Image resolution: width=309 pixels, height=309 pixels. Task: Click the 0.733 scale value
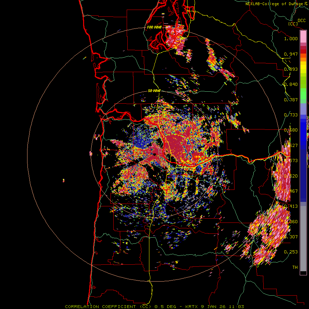(291, 115)
